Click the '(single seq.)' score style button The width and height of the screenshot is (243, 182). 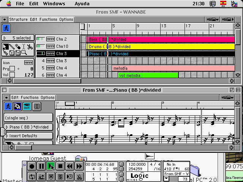point(28,118)
